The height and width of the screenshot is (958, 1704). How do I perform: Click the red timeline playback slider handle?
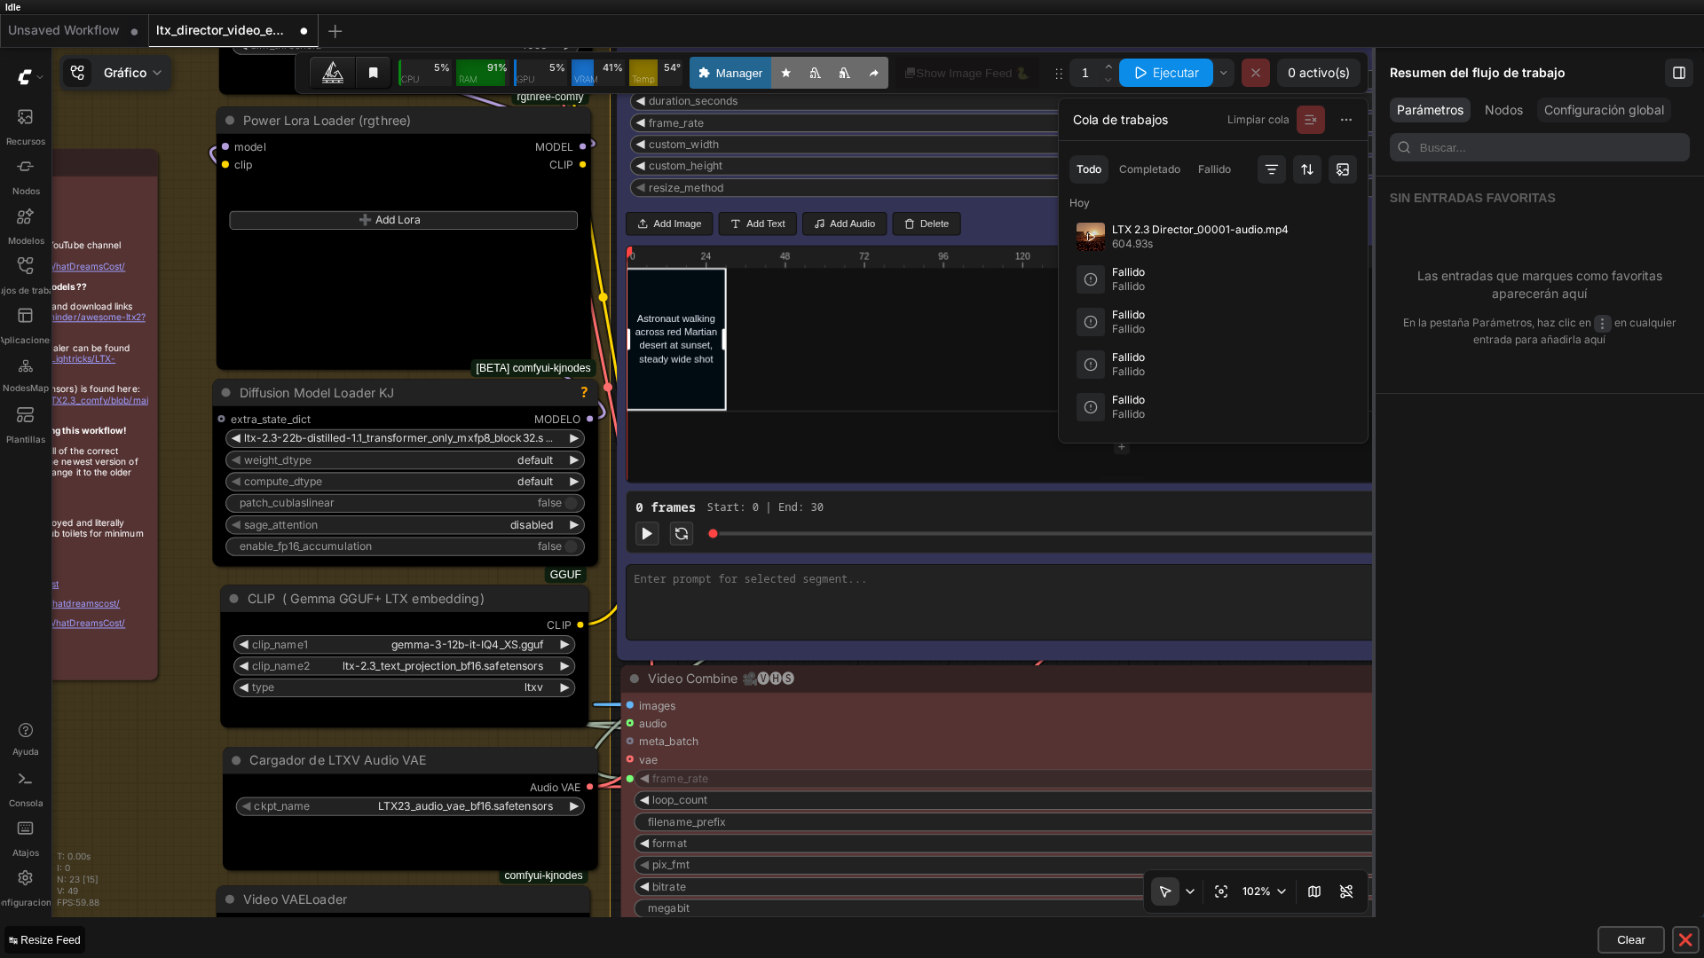(x=713, y=534)
